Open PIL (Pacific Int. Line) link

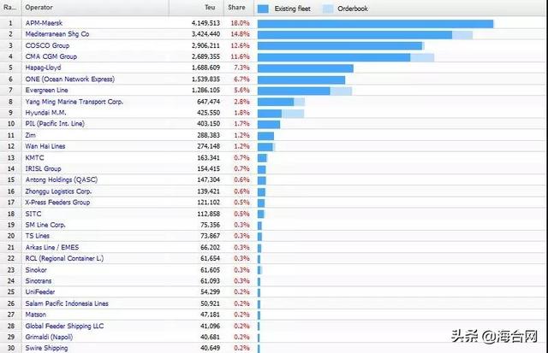pyautogui.click(x=55, y=124)
